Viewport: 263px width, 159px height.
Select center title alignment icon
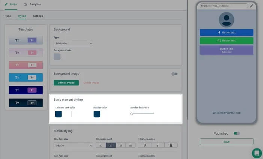(111, 145)
